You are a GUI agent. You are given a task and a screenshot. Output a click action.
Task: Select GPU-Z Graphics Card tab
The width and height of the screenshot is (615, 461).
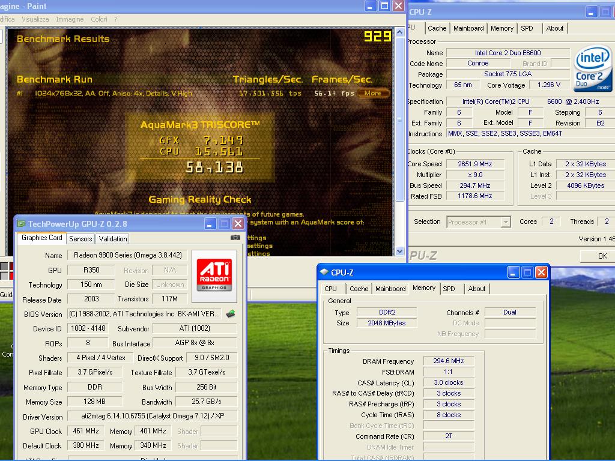pyautogui.click(x=41, y=238)
